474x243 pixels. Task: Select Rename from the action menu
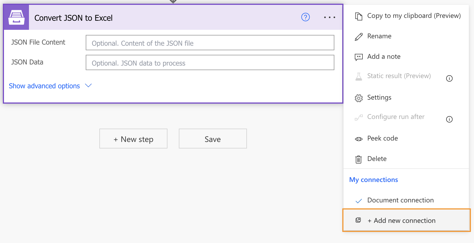[x=379, y=36]
